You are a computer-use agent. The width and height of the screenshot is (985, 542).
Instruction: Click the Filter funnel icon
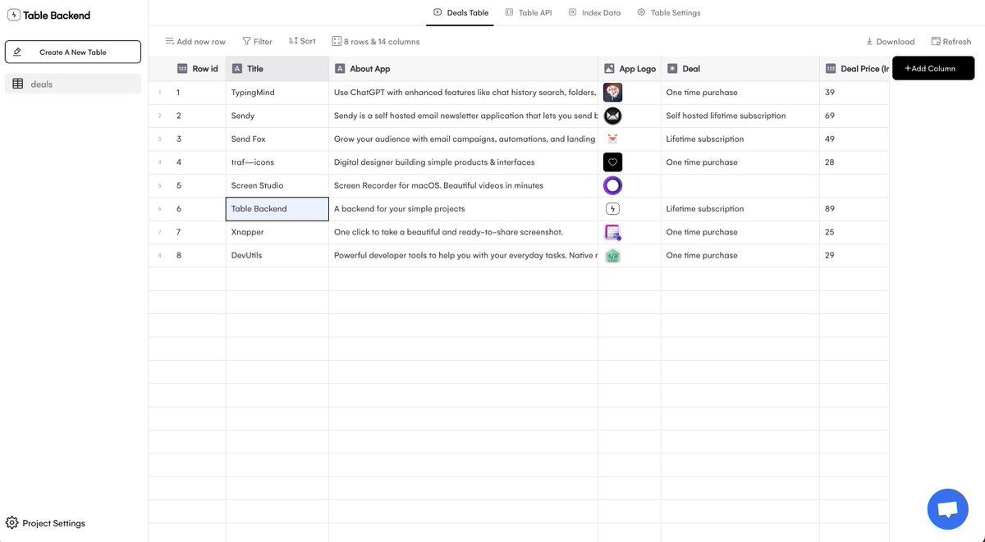[x=246, y=41]
